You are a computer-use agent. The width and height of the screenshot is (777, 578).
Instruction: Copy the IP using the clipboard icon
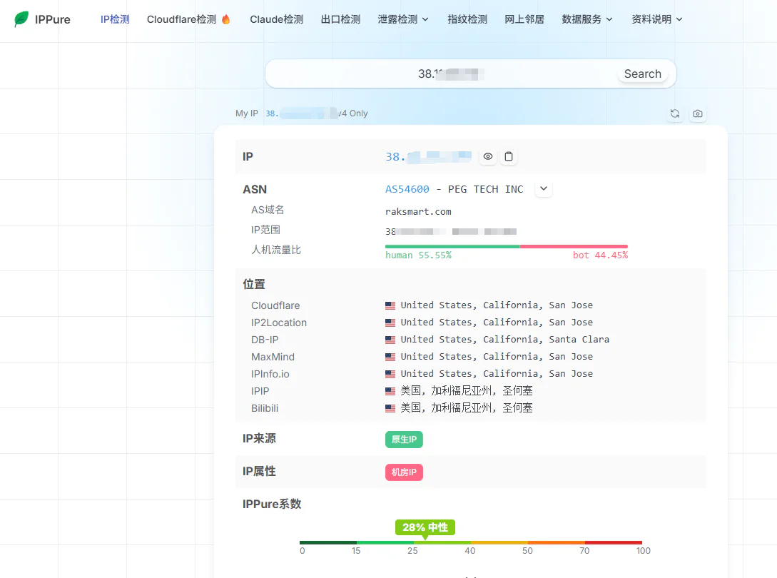(509, 157)
